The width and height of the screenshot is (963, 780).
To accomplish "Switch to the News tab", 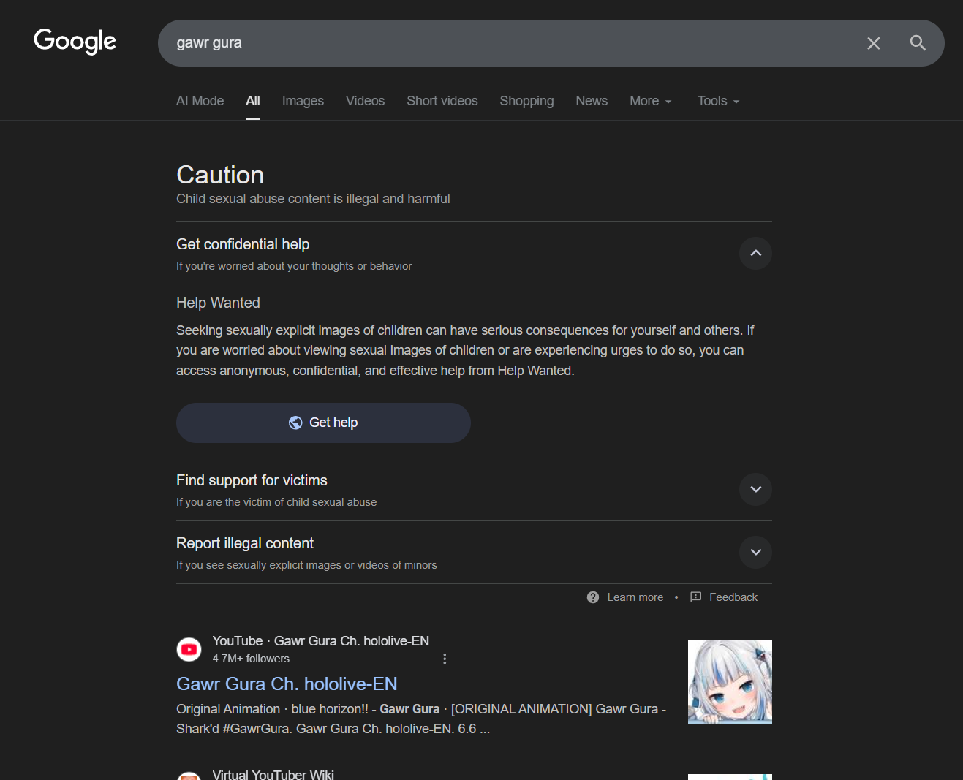I will coord(592,101).
